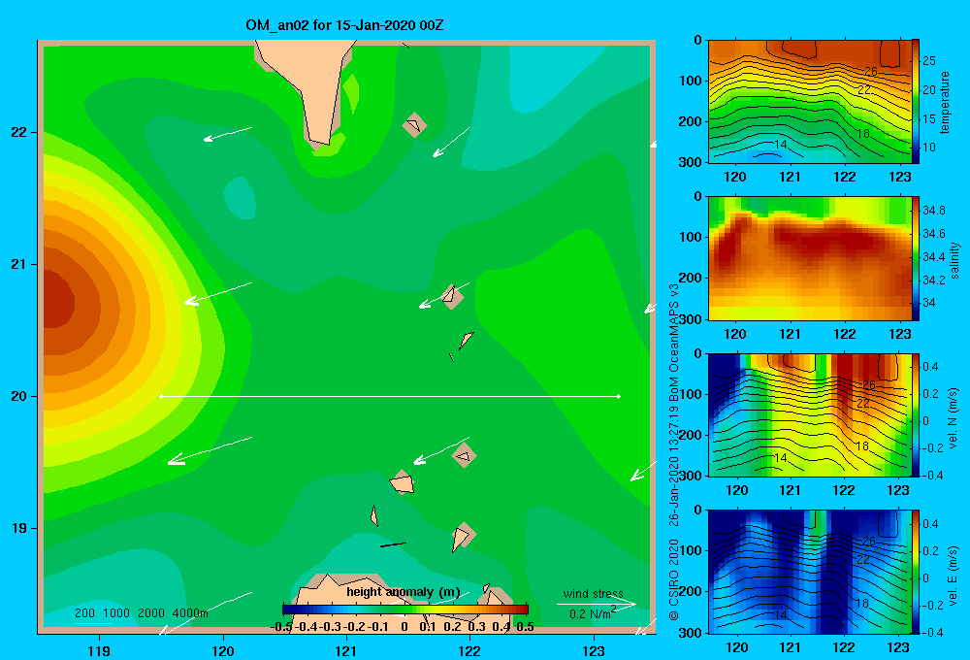
Task: Click the eastern endpoint of the white transect line
Action: click(619, 396)
